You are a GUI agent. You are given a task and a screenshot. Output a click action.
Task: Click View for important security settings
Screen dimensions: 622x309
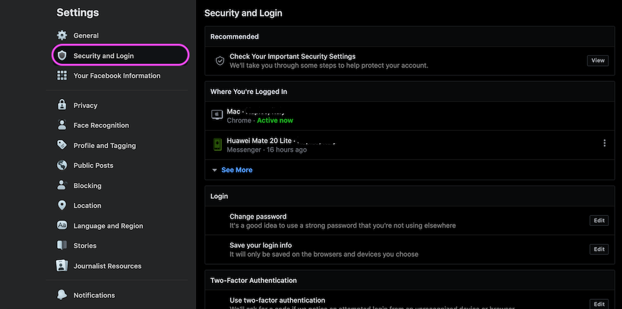[598, 60]
